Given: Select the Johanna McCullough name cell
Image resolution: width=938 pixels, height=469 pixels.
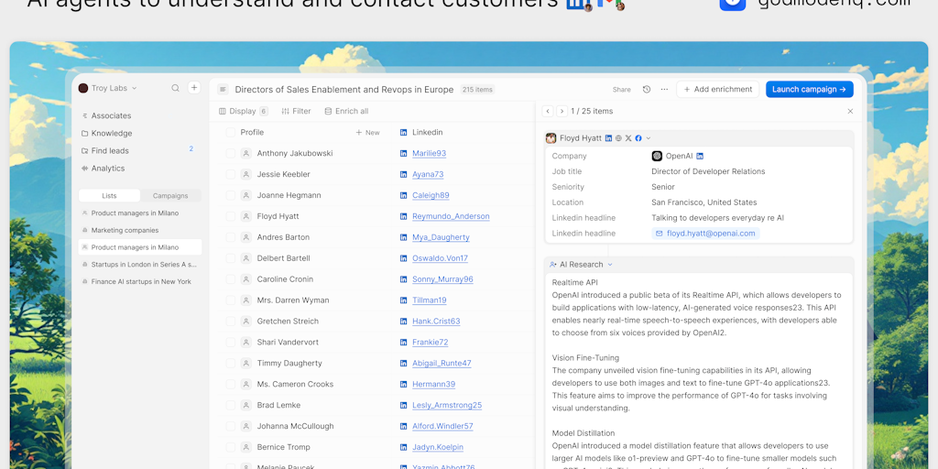Looking at the screenshot, I should click(x=296, y=426).
